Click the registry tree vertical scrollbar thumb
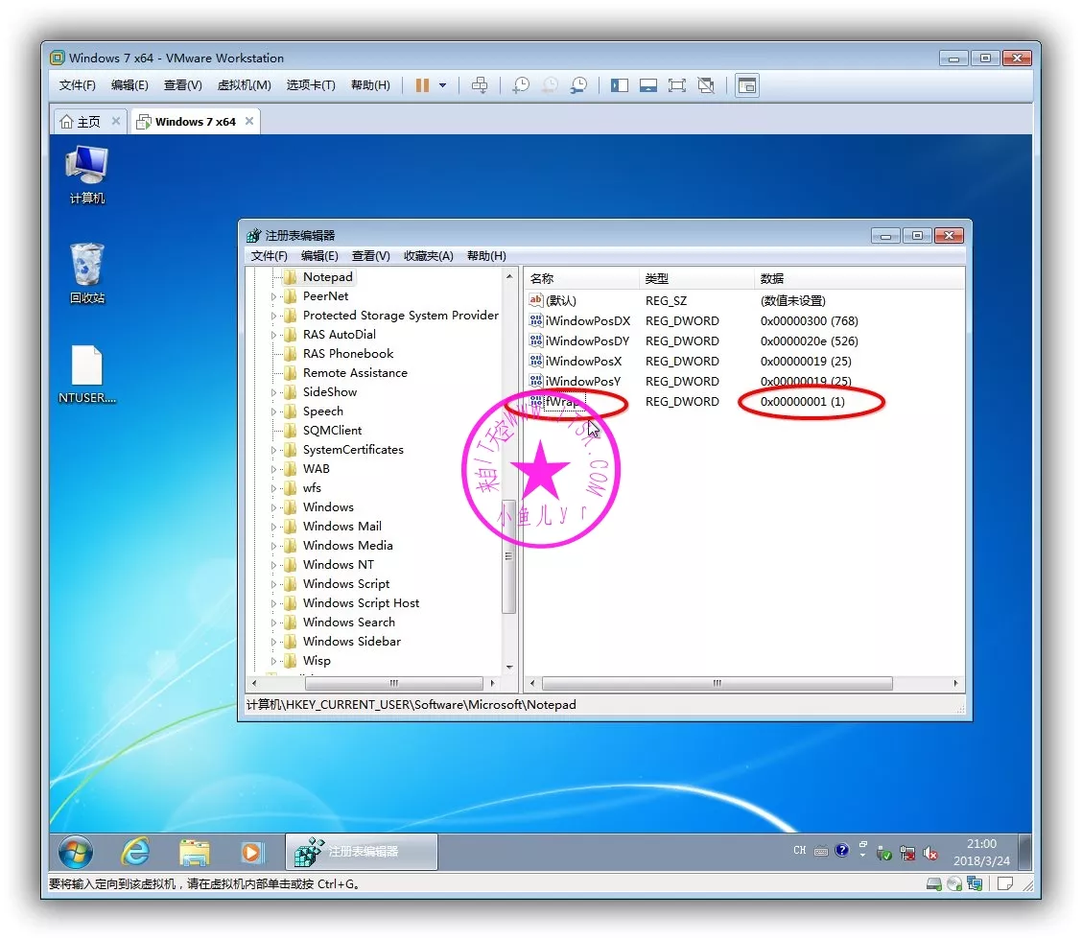This screenshot has height=940, width=1082. [x=509, y=556]
